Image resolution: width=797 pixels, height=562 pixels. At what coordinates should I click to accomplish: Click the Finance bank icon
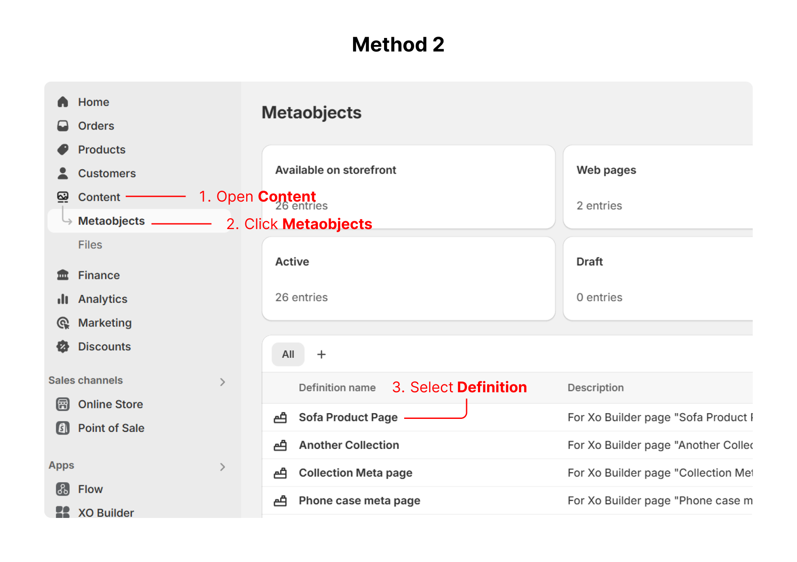[63, 275]
